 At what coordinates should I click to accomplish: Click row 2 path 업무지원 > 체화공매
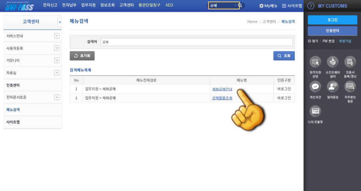[100, 98]
